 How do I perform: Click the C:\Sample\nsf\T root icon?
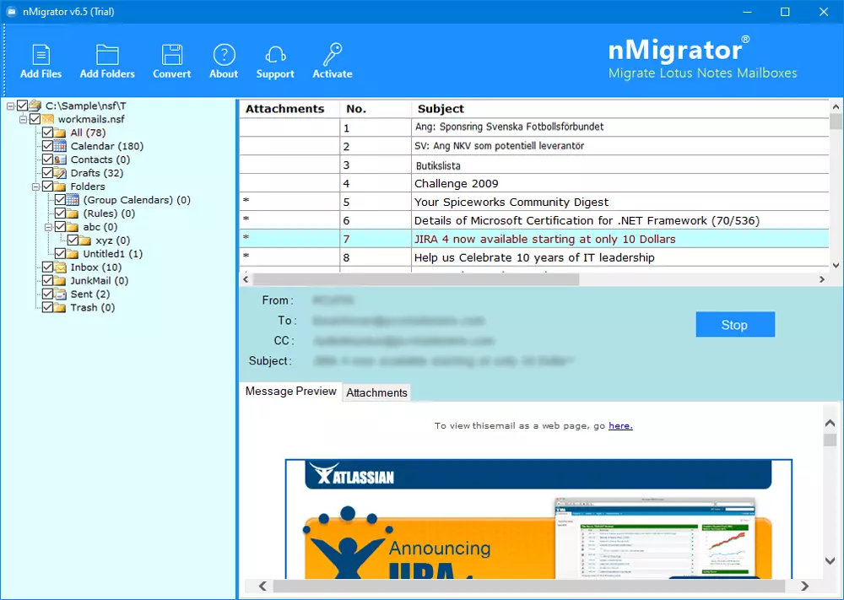[x=35, y=105]
